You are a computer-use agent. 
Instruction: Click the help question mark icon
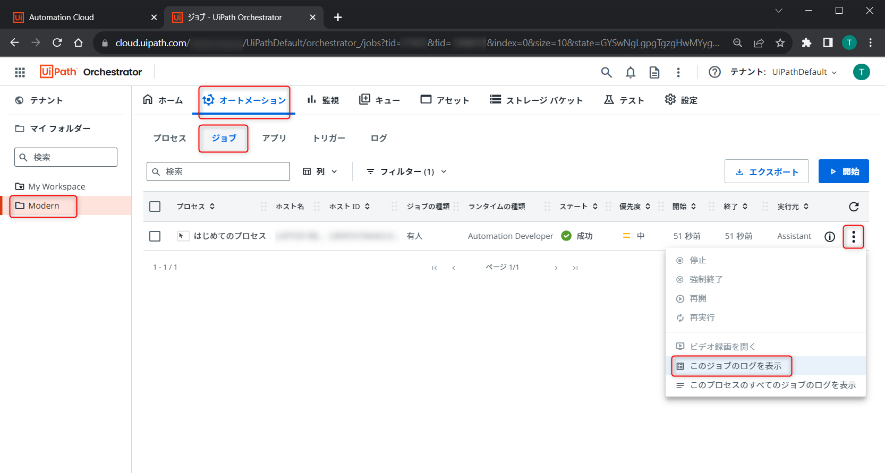(x=715, y=72)
